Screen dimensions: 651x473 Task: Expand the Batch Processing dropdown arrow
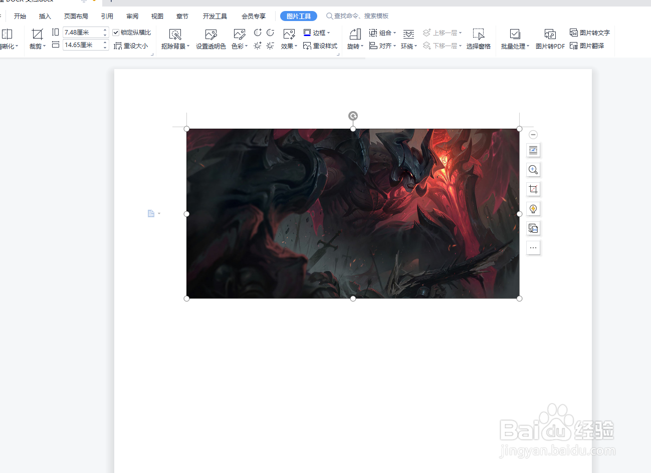tap(528, 46)
